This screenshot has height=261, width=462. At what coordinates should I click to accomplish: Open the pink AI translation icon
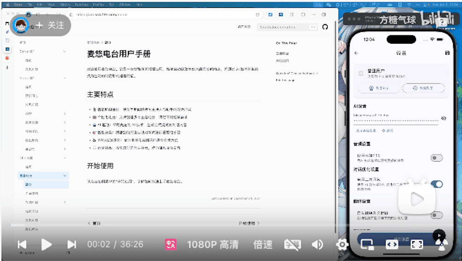click(170, 244)
